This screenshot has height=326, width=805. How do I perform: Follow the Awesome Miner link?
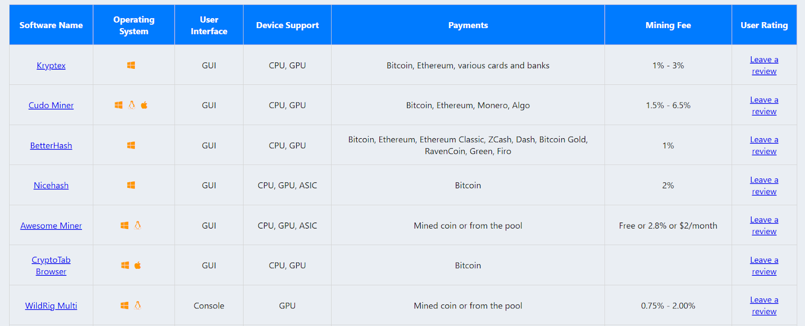(51, 226)
